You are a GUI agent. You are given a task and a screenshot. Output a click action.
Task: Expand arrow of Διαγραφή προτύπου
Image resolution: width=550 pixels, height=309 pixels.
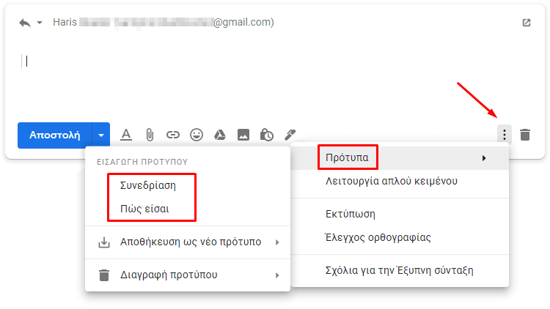coord(277,275)
